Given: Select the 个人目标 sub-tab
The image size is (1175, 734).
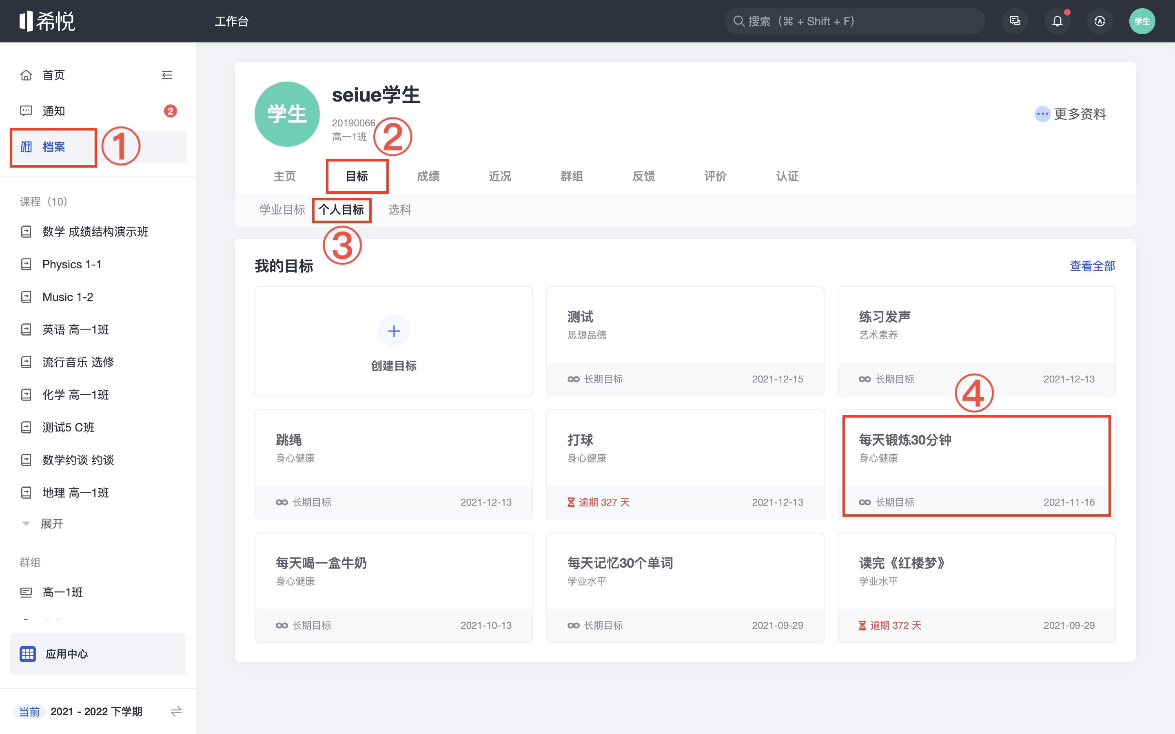Looking at the screenshot, I should (341, 210).
